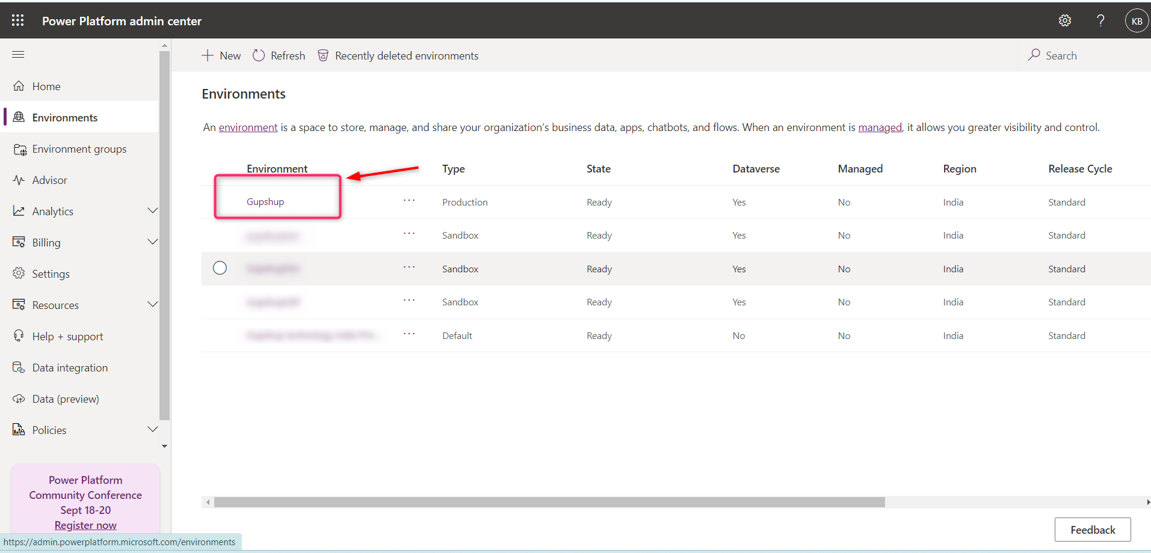This screenshot has height=553, width=1151.
Task: Click the Data integration icon
Action: (19, 367)
